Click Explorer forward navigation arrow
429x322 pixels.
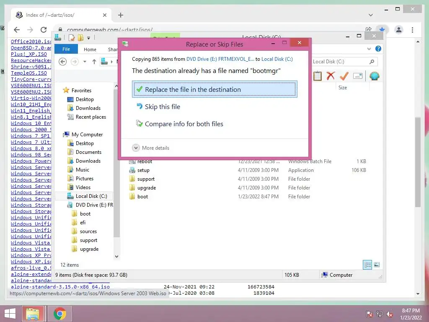75,62
